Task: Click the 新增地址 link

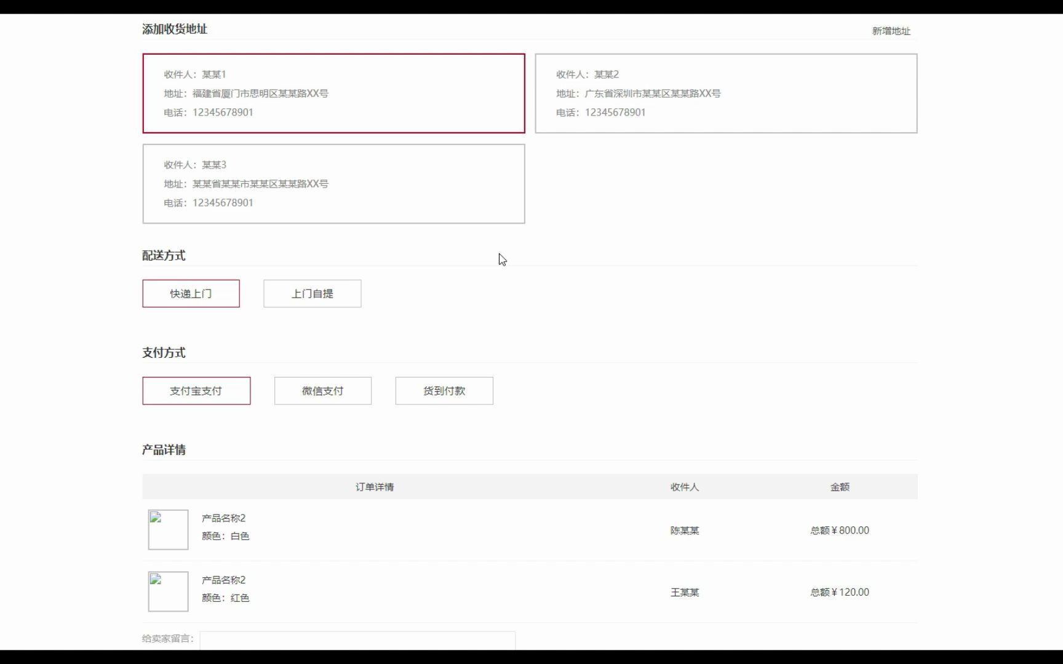Action: point(891,31)
